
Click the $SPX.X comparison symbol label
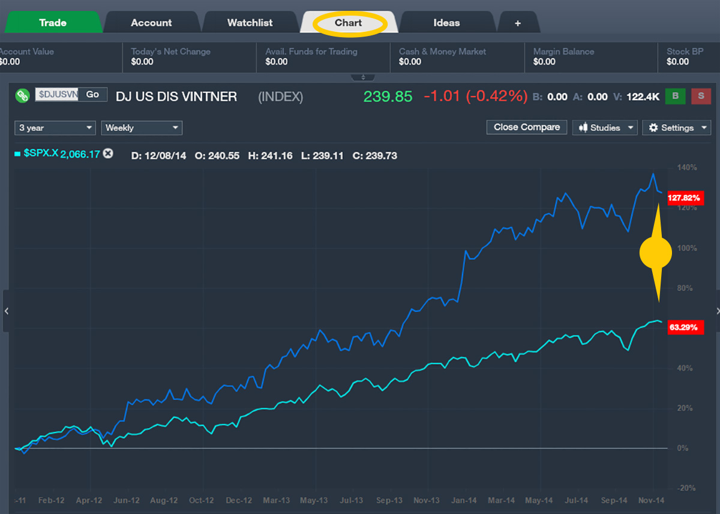(x=41, y=154)
